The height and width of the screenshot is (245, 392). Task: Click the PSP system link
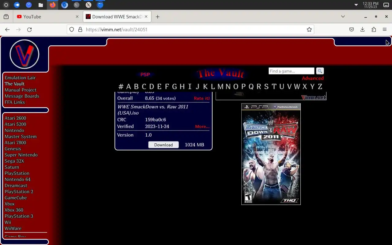click(x=145, y=74)
